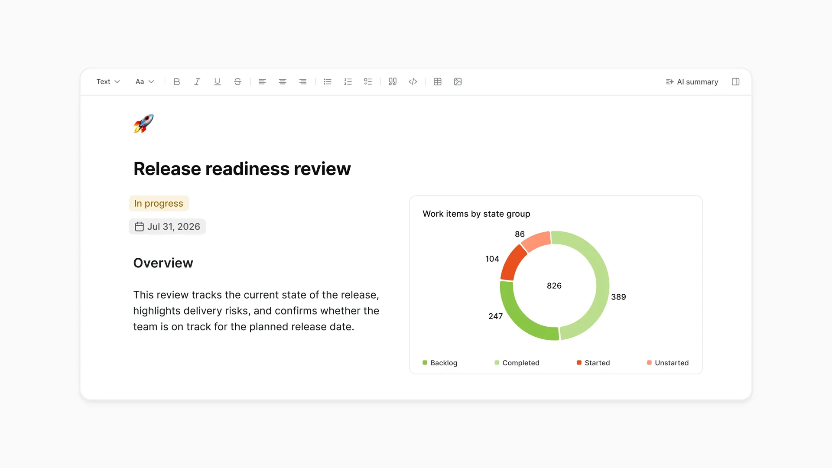Align text to the right
This screenshot has width=832, height=468.
[x=303, y=81]
